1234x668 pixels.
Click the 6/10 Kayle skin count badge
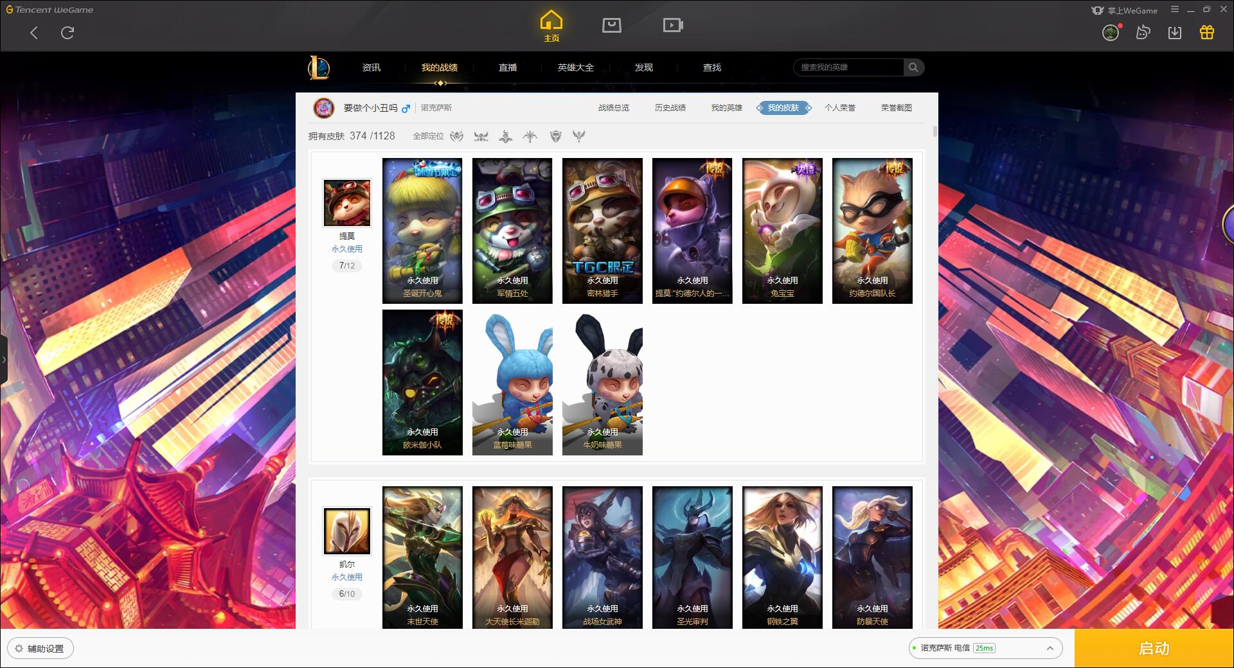(347, 594)
